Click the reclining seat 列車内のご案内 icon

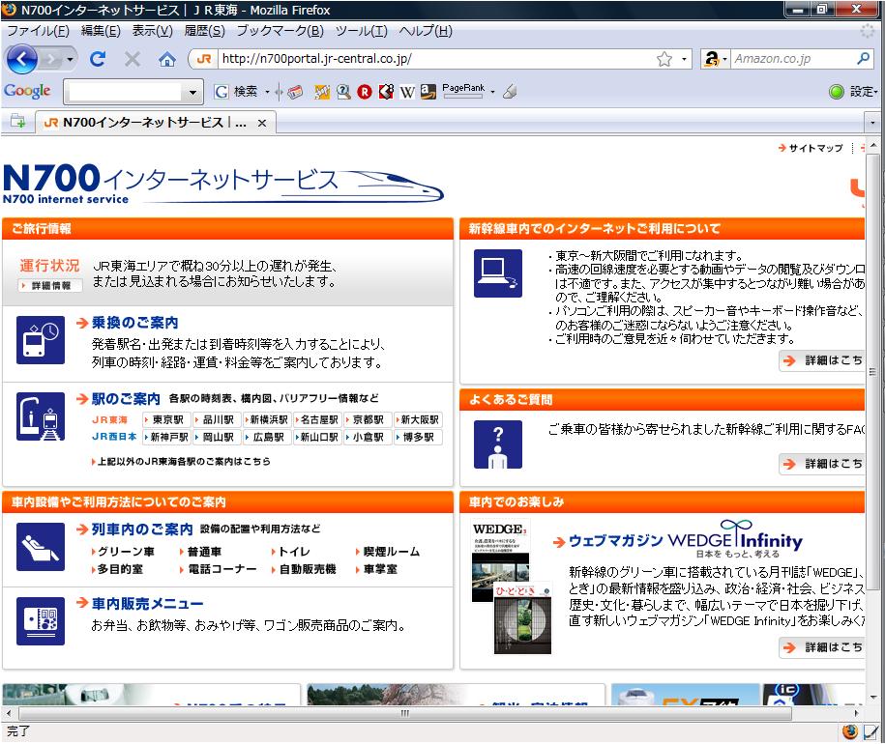tap(41, 547)
